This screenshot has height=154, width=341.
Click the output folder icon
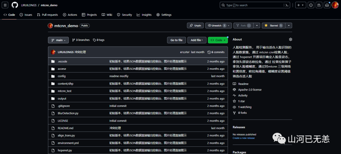[x=53, y=99]
